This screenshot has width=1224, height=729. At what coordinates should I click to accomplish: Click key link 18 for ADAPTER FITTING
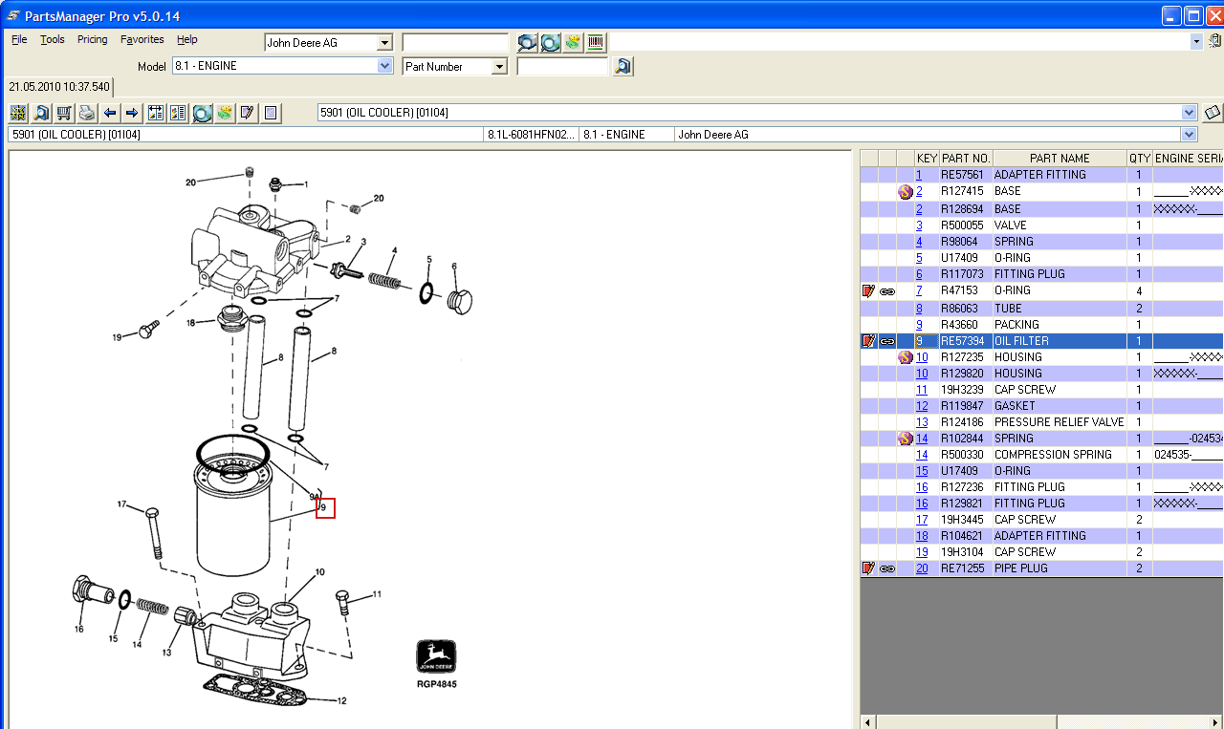click(x=922, y=536)
